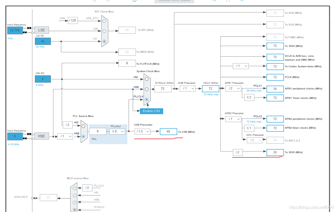Click the '36 MHz max' PCLK1 note
The height and width of the screenshot is (212, 336).
coord(254,91)
